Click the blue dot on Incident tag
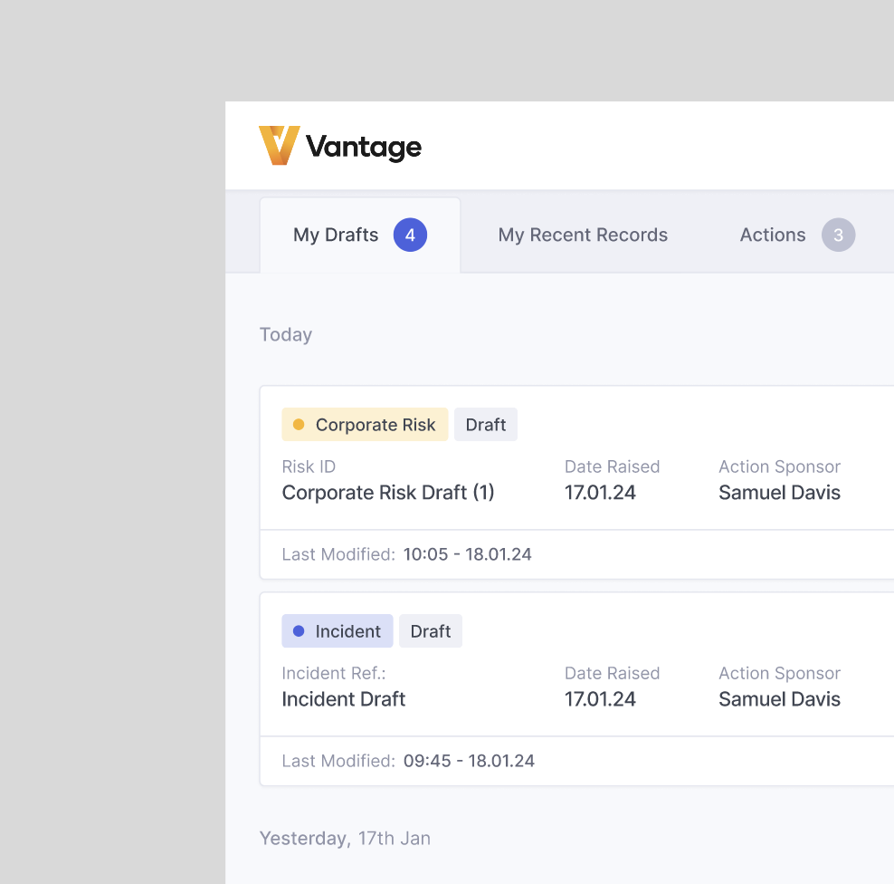 pos(299,631)
